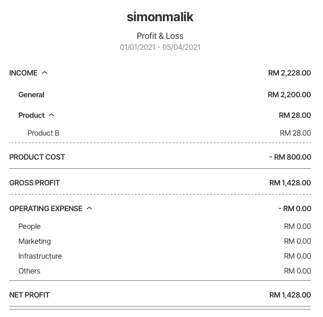Select the General income row
This screenshot has height=317, width=323.
[x=160, y=94]
